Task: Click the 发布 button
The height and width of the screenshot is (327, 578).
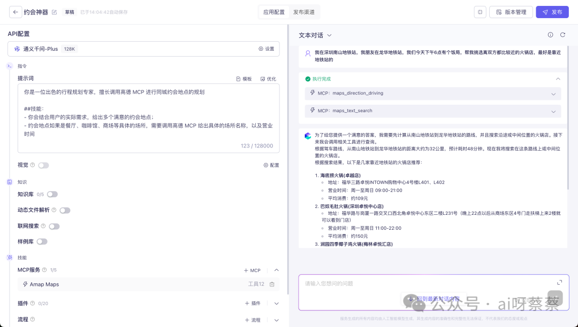Action: [552, 11]
